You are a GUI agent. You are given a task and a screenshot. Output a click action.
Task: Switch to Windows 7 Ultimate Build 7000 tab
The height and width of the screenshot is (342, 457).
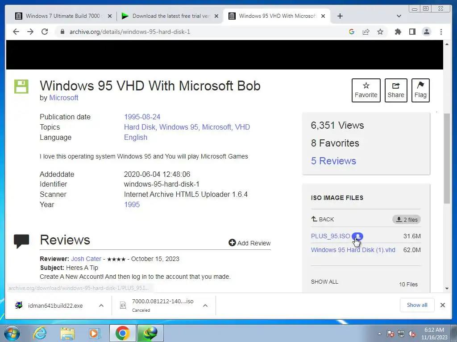(x=63, y=16)
